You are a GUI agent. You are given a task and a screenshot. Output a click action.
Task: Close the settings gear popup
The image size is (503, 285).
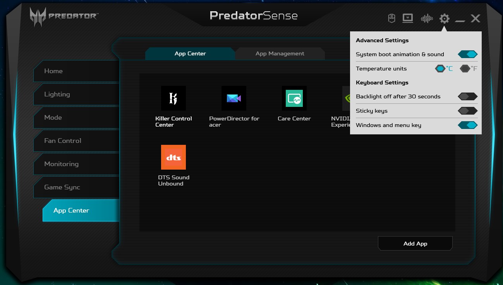[x=444, y=18]
